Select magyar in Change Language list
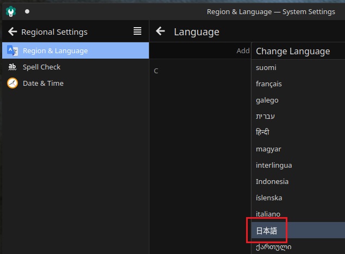The image size is (345, 254). click(x=298, y=149)
